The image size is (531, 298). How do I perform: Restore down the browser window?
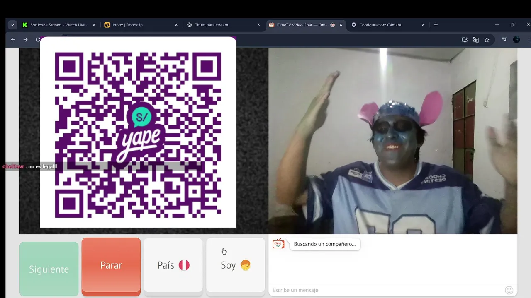(x=512, y=25)
